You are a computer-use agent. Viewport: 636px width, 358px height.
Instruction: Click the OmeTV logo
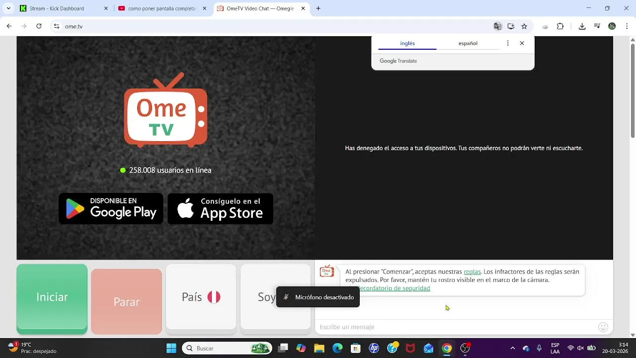pos(165,110)
